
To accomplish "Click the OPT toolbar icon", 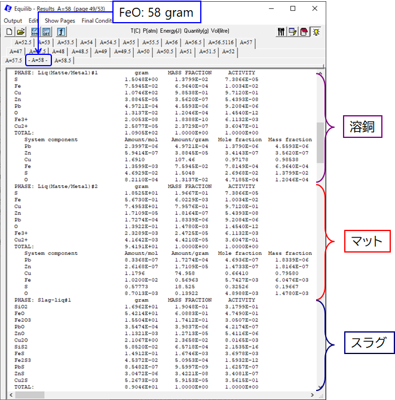I will pyautogui.click(x=45, y=32).
